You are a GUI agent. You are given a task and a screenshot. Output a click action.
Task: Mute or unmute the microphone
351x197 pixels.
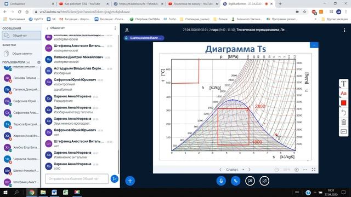(221, 181)
